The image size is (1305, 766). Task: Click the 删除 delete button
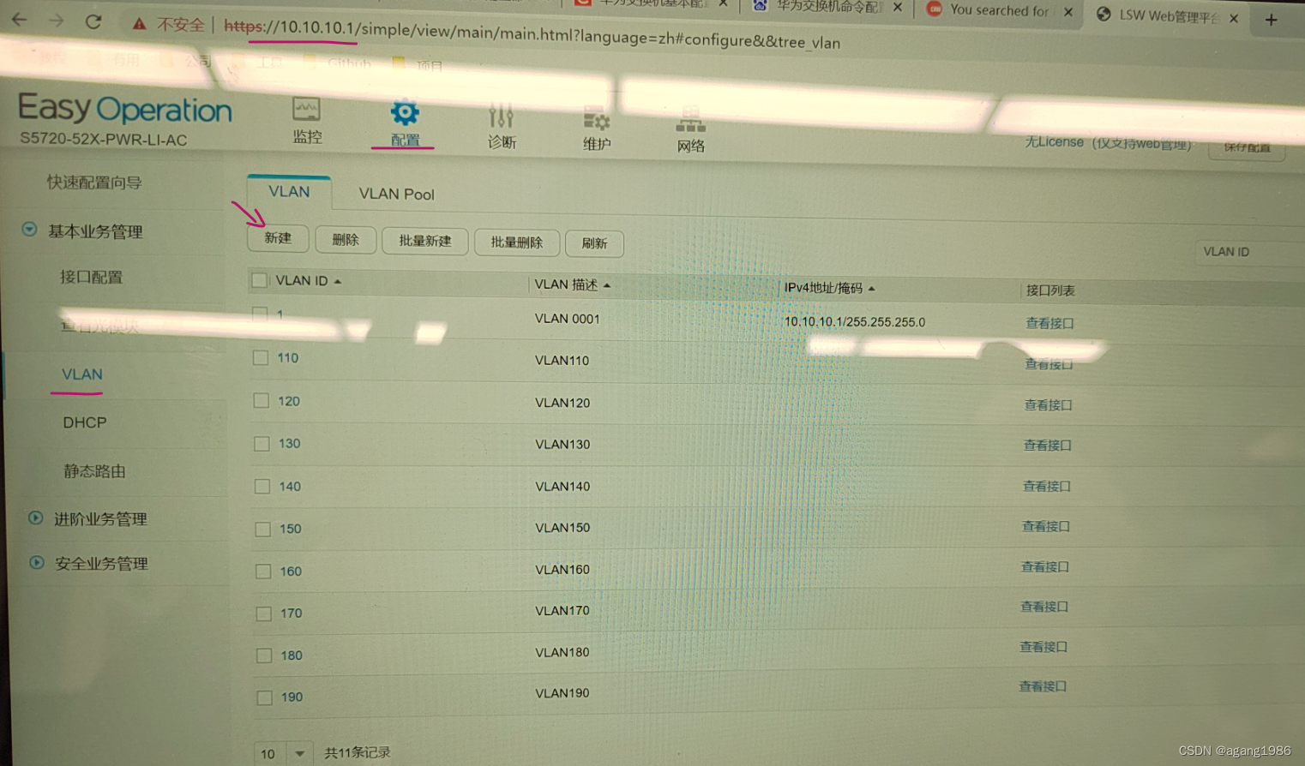coord(346,240)
